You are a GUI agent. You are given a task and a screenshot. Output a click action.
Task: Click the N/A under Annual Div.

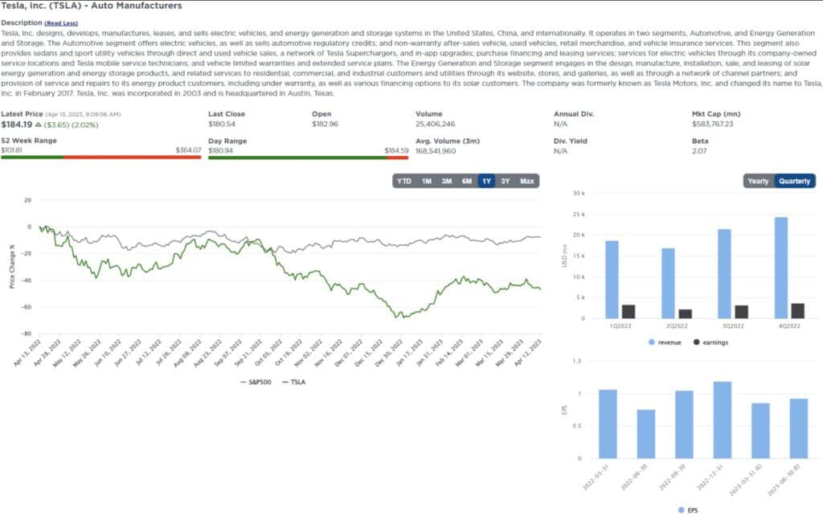coord(560,125)
